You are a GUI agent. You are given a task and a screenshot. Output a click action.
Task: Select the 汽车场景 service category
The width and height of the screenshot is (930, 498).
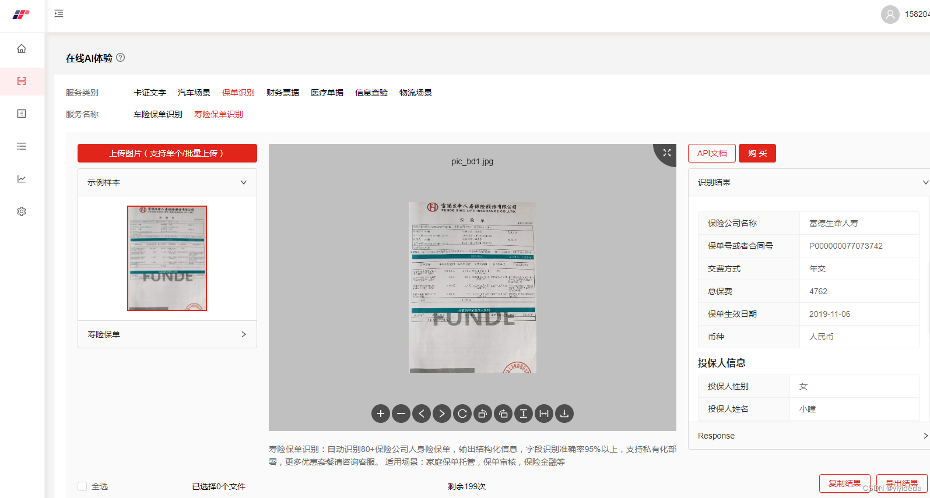[x=194, y=93]
